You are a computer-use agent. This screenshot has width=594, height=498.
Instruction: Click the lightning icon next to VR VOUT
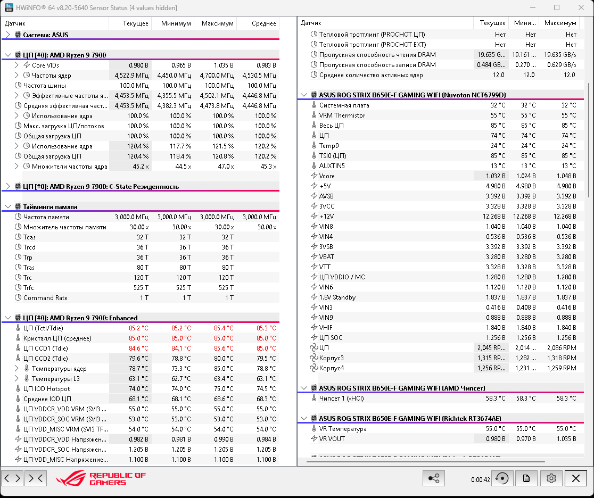pos(314,438)
